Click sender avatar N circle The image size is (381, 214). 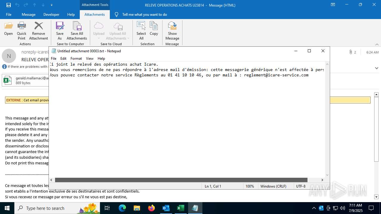pos(9,56)
